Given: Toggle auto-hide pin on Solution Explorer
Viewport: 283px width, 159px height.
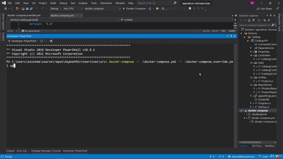Looking at the screenshot, I should (271, 16).
